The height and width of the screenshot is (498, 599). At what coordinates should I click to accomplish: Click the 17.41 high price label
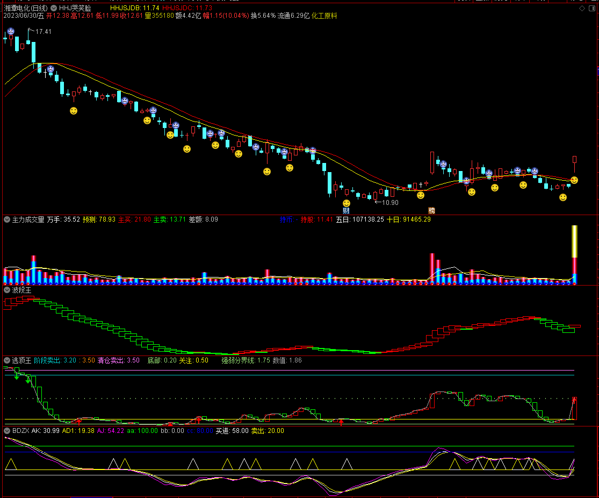(x=44, y=32)
